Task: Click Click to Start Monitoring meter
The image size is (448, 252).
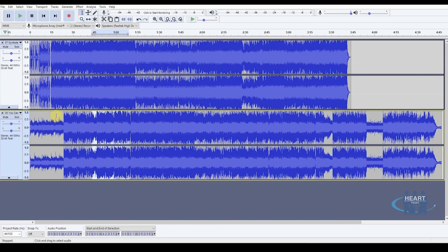Action: pyautogui.click(x=156, y=13)
